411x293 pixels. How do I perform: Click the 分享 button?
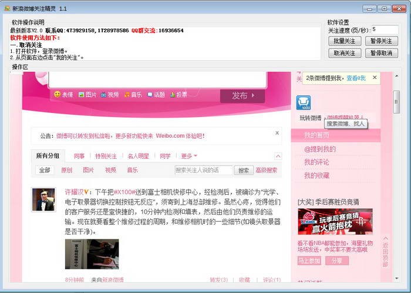point(337,261)
